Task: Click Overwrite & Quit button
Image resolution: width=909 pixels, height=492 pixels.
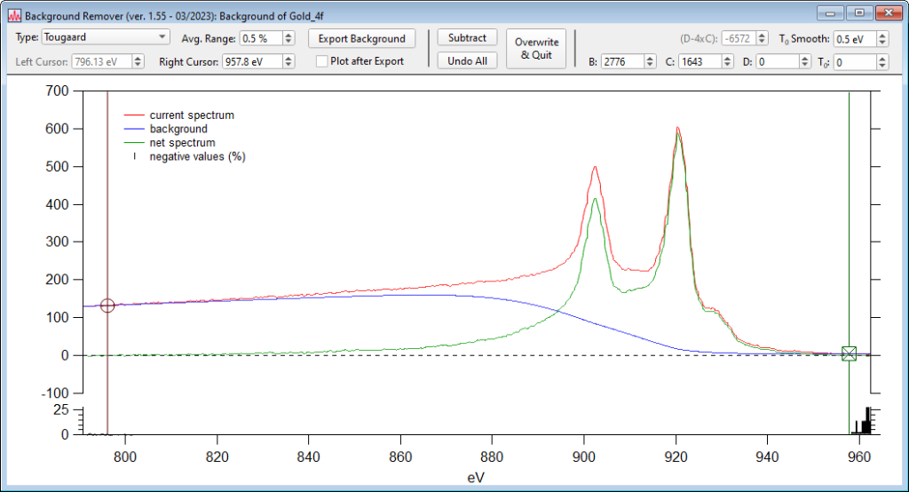Action: pyautogui.click(x=535, y=49)
